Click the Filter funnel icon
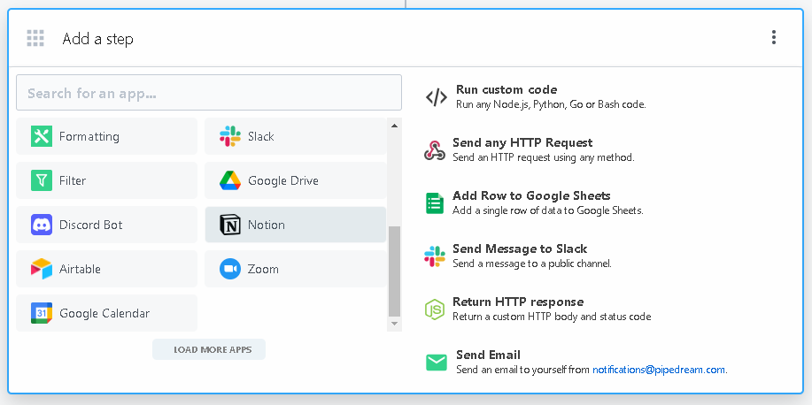812x405 pixels. point(42,180)
